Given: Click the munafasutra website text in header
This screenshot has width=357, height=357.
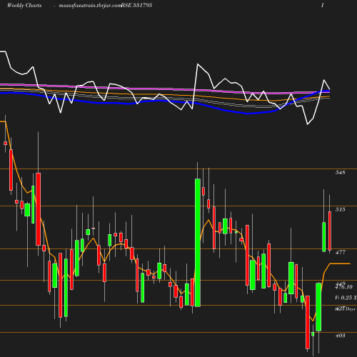Looking at the screenshot, I should tap(90, 6).
